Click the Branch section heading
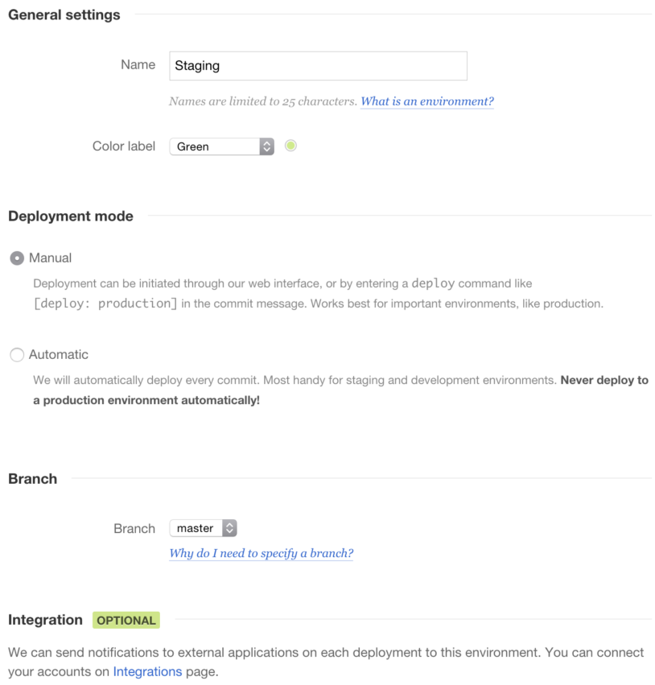 click(x=33, y=479)
